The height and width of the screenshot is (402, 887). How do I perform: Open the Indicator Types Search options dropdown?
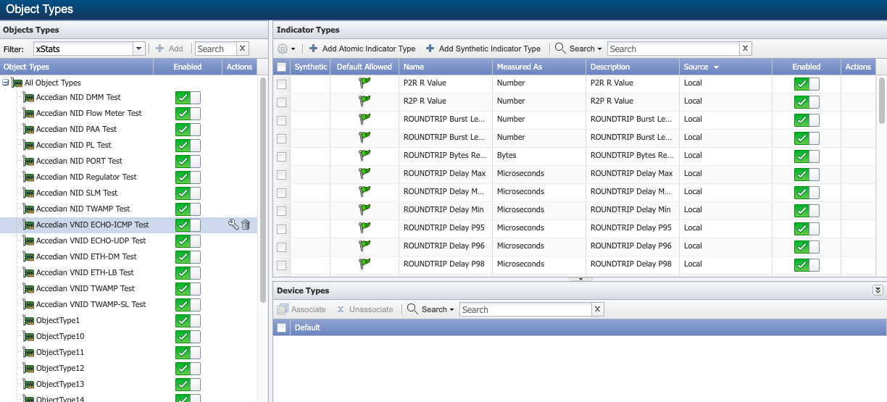(586, 49)
